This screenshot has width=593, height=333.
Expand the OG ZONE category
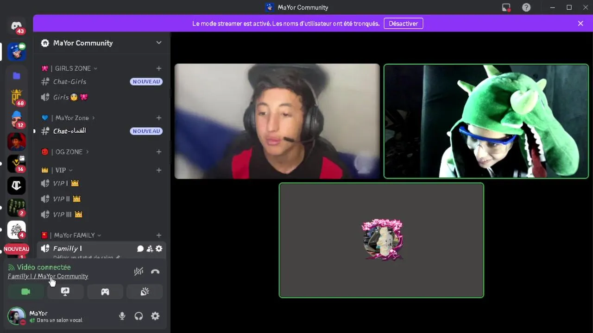click(x=65, y=152)
